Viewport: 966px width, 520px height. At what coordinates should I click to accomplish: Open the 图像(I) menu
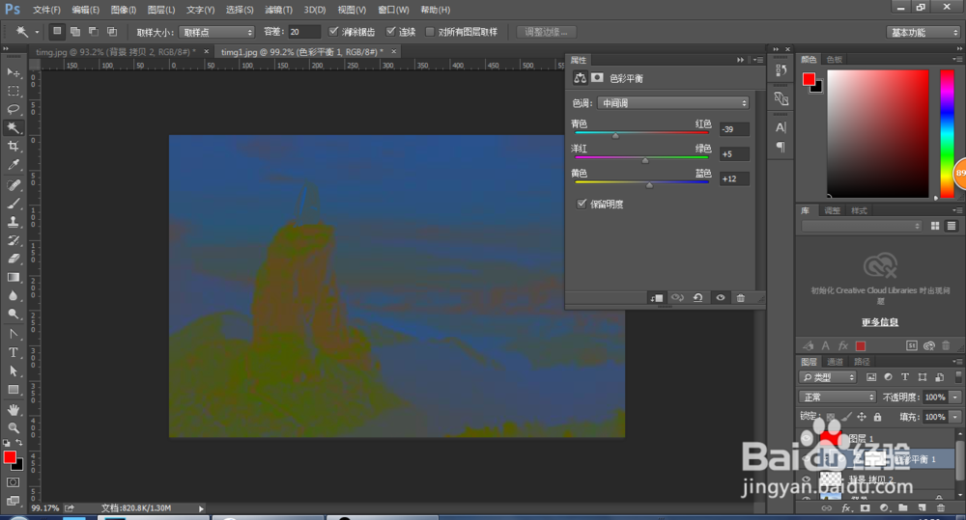[124, 10]
